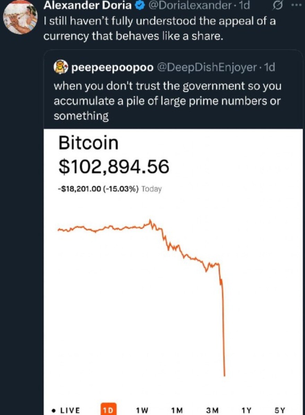This screenshot has width=305, height=415.
Task: Select the 1D time range
Action: pyautogui.click(x=108, y=410)
